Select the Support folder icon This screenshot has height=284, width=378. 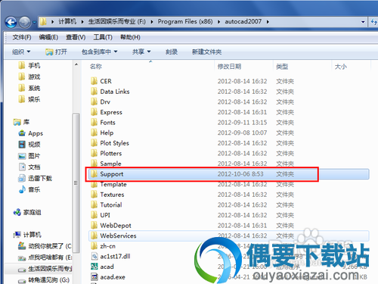point(94,174)
